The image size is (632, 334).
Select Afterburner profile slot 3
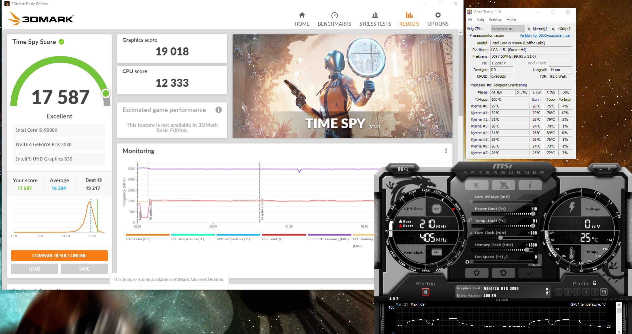(577, 292)
